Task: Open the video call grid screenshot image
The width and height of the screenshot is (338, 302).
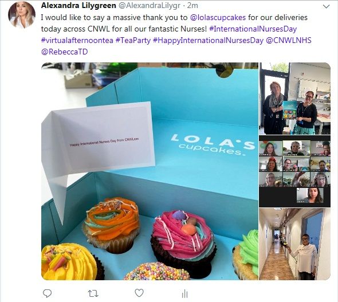Action: coord(294,171)
